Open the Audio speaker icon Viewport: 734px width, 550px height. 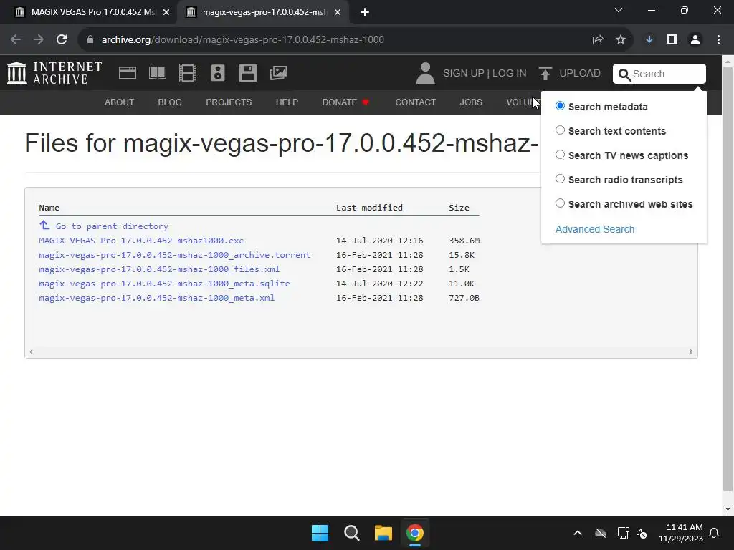click(x=218, y=74)
